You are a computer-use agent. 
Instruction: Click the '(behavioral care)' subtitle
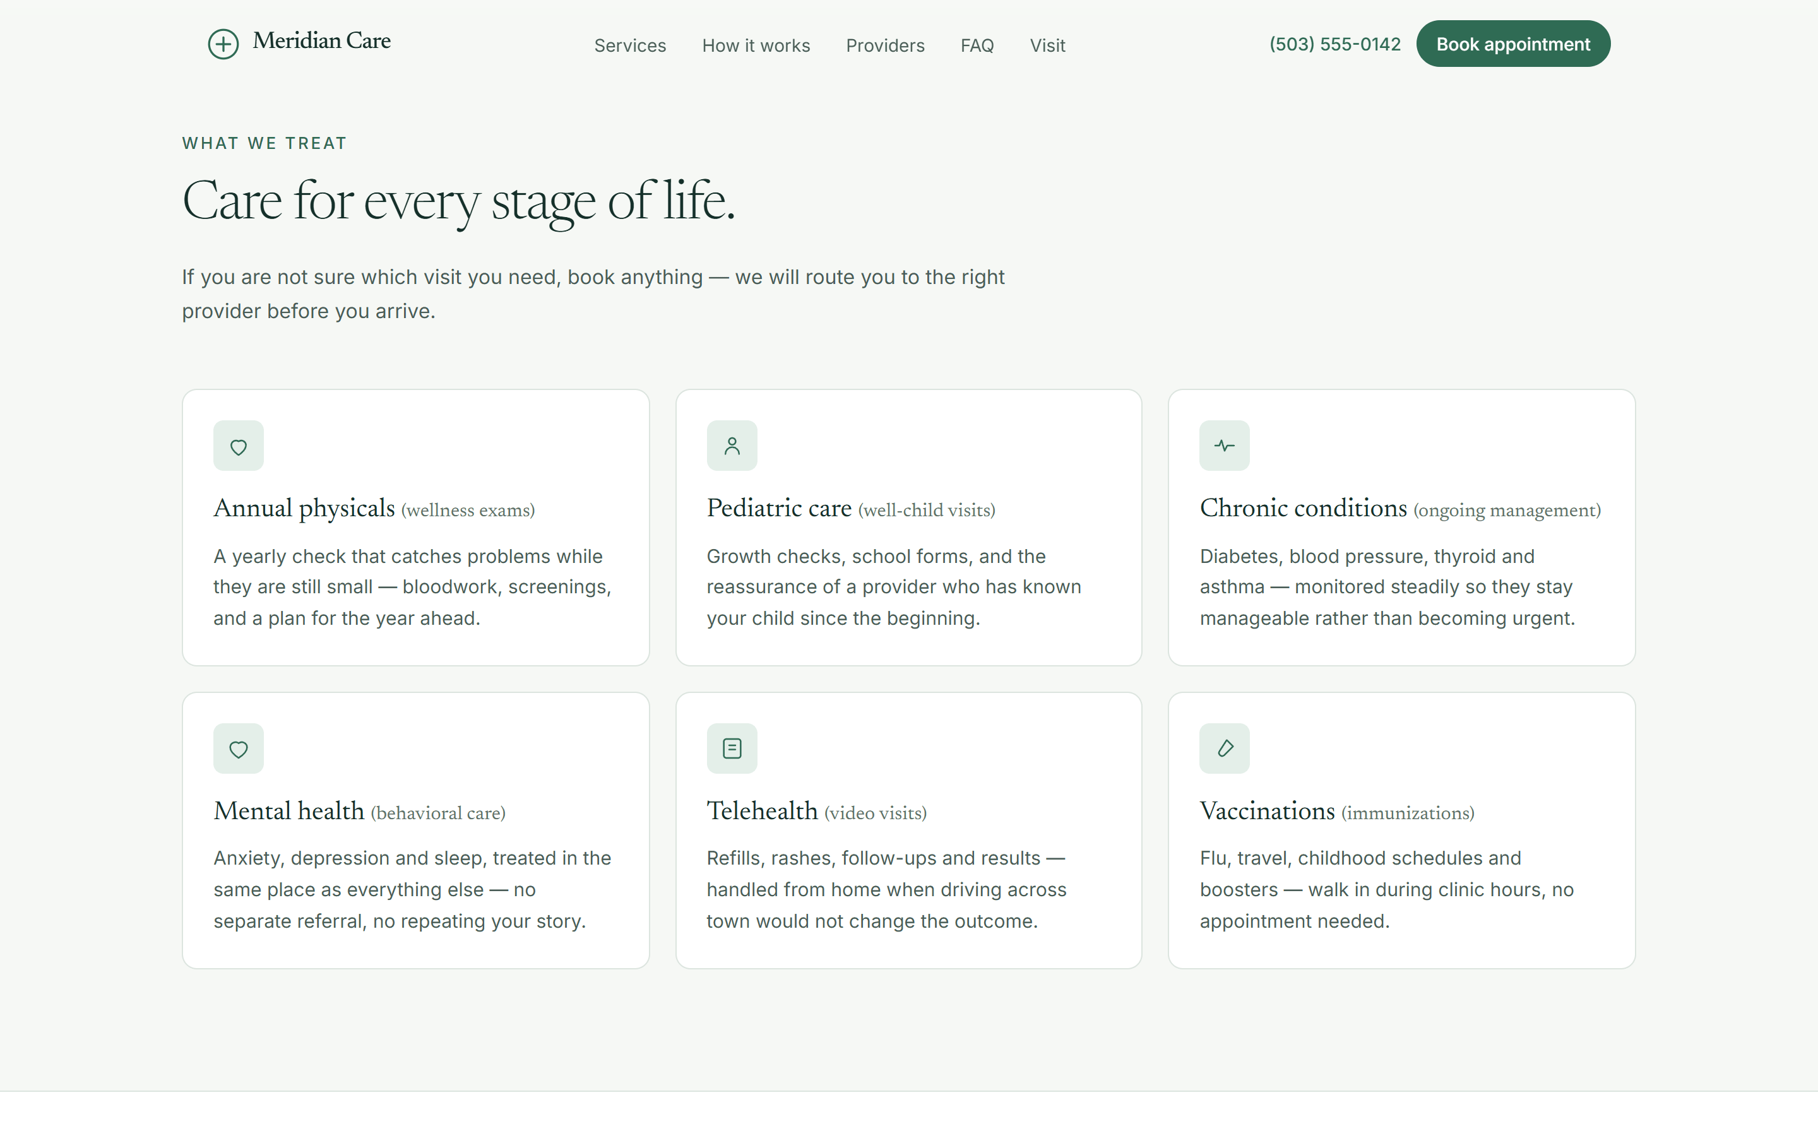pos(438,814)
